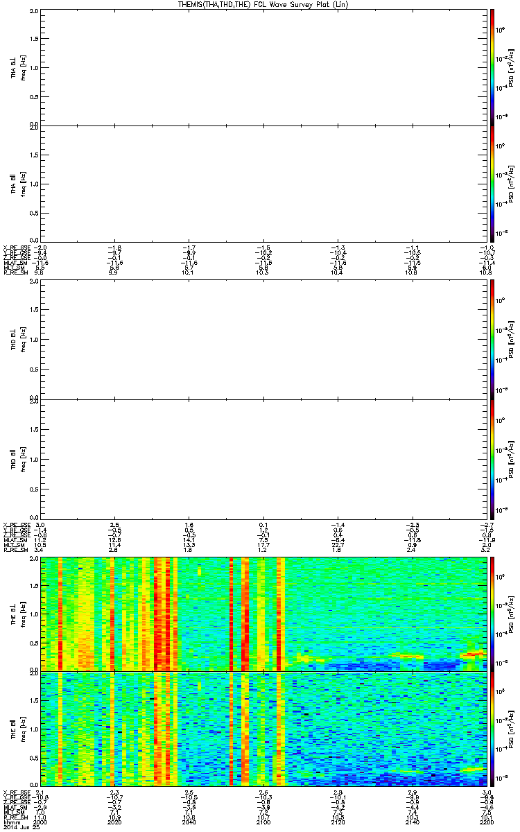Click the PSD units label of THE B-perp

tap(511, 613)
